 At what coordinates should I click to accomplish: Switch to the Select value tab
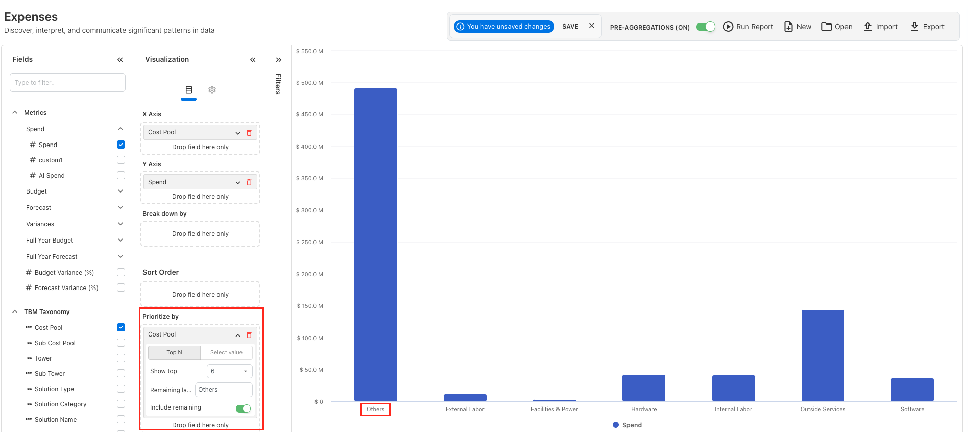(x=226, y=352)
